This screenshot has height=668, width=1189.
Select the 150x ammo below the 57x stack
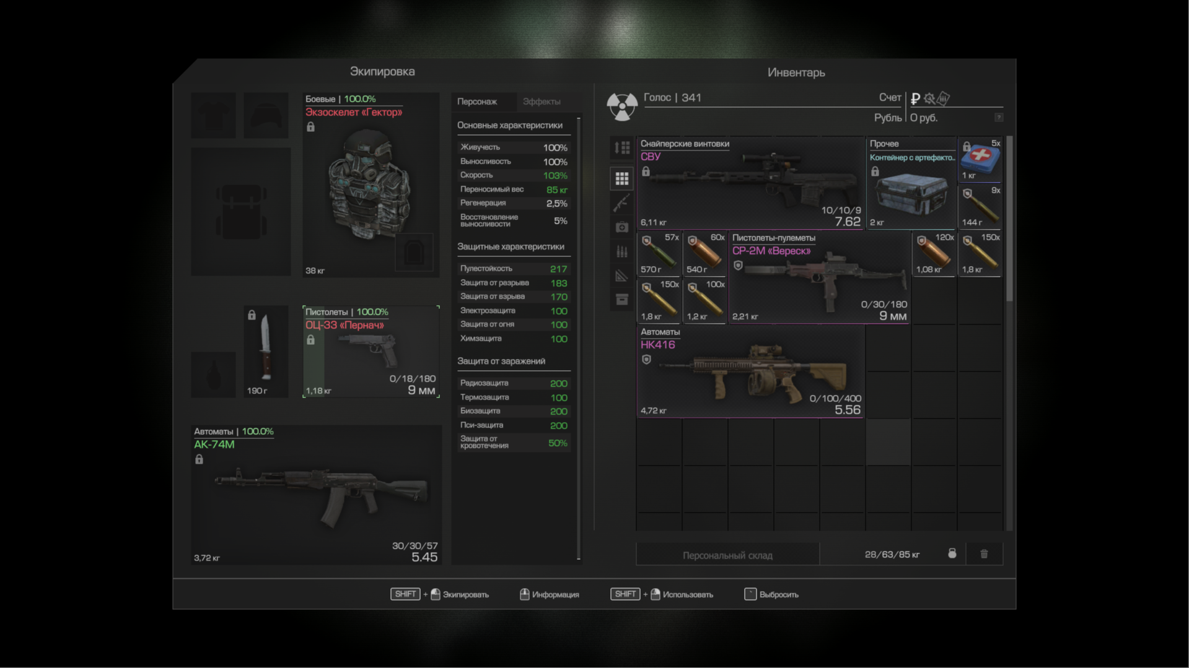coord(659,301)
